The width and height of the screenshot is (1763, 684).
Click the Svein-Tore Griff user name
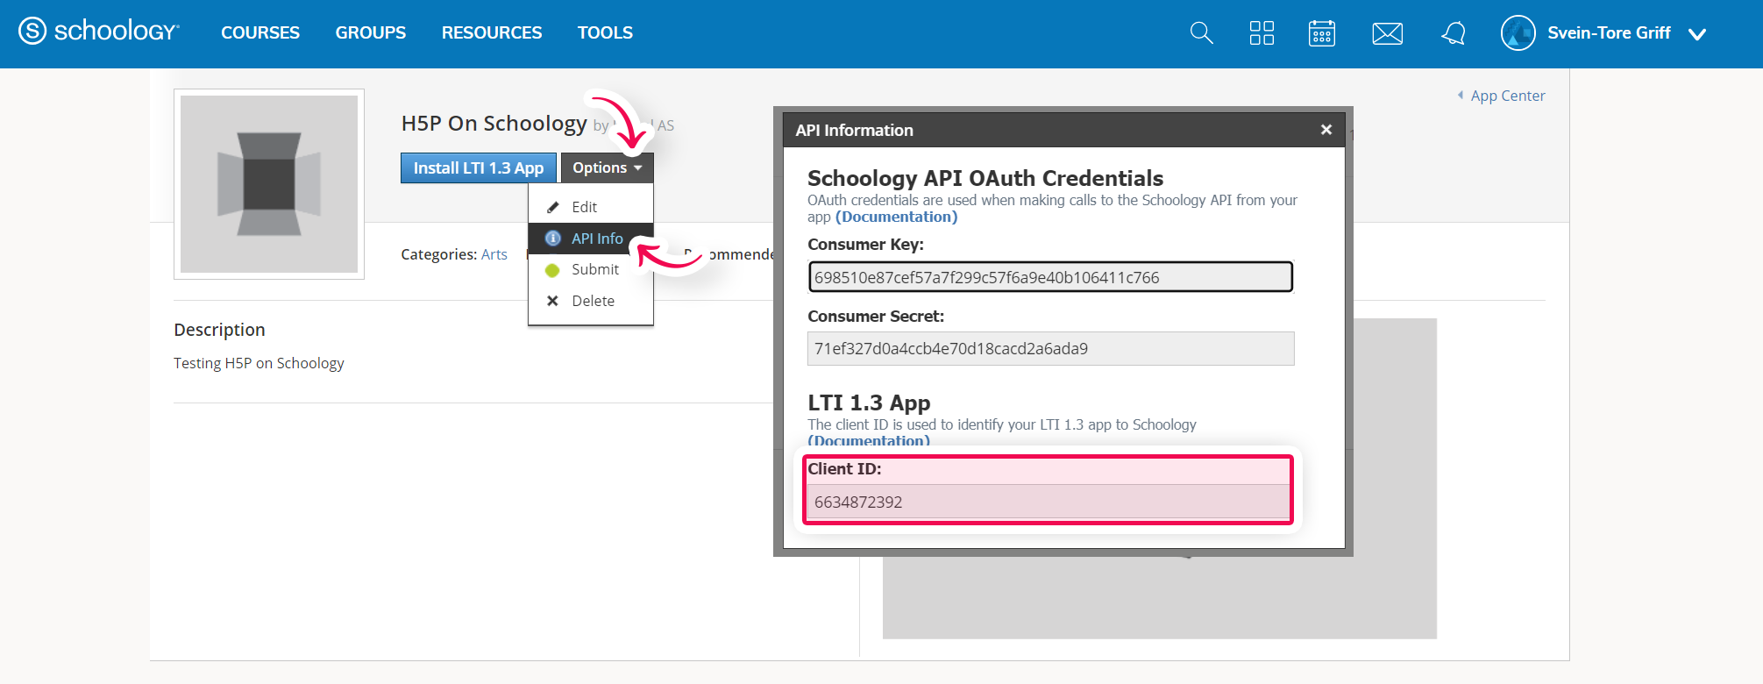tap(1609, 32)
